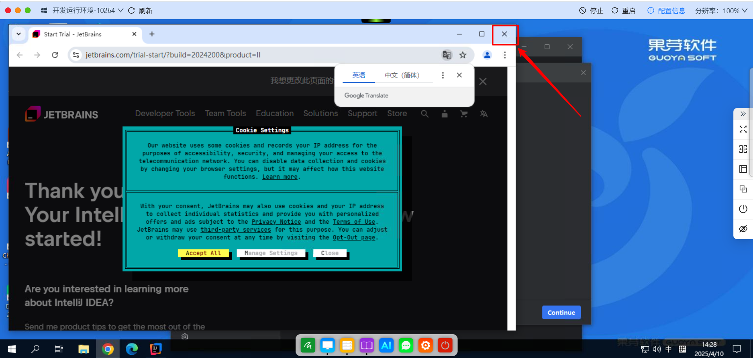Open a new Chrome tab
This screenshot has width=753, height=358.
click(x=152, y=34)
